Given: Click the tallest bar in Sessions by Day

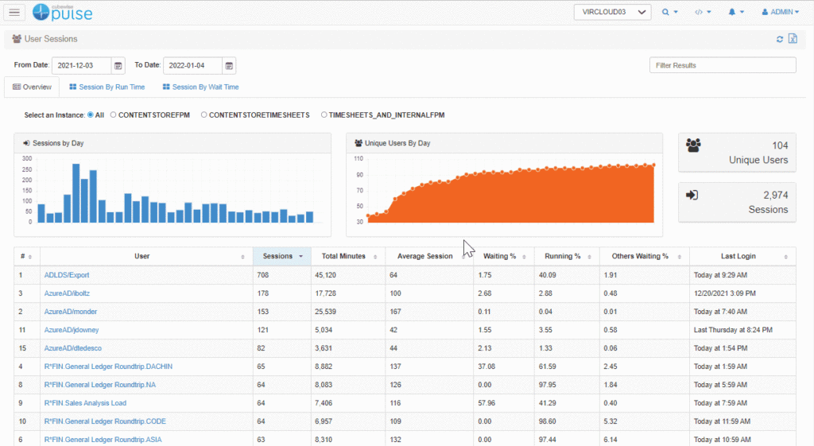Looking at the screenshot, I should [76, 193].
